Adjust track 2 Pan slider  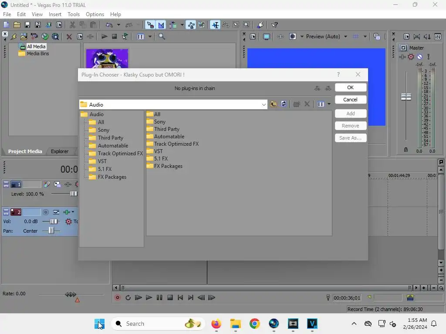[51, 231]
